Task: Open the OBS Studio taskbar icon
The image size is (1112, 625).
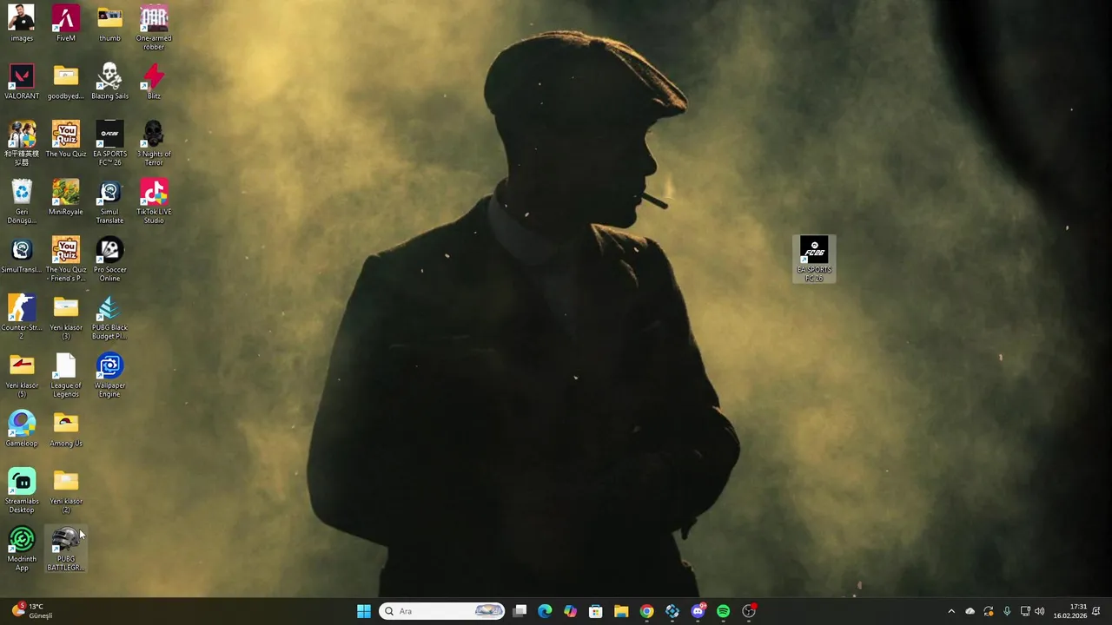Action: 749,611
